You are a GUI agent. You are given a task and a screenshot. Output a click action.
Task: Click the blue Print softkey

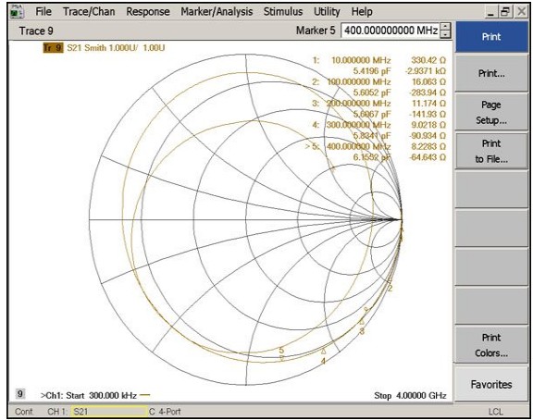click(x=491, y=37)
